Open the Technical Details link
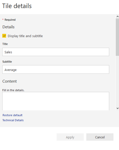Viewport: 119px width, 150px height. point(13,120)
